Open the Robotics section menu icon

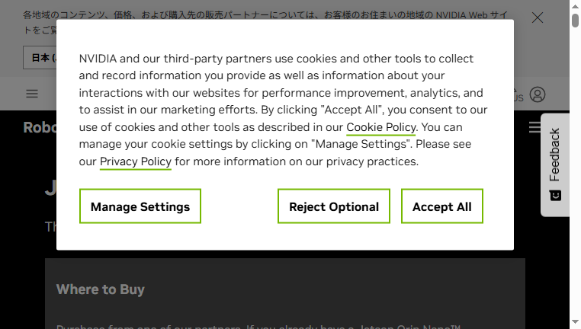click(534, 127)
